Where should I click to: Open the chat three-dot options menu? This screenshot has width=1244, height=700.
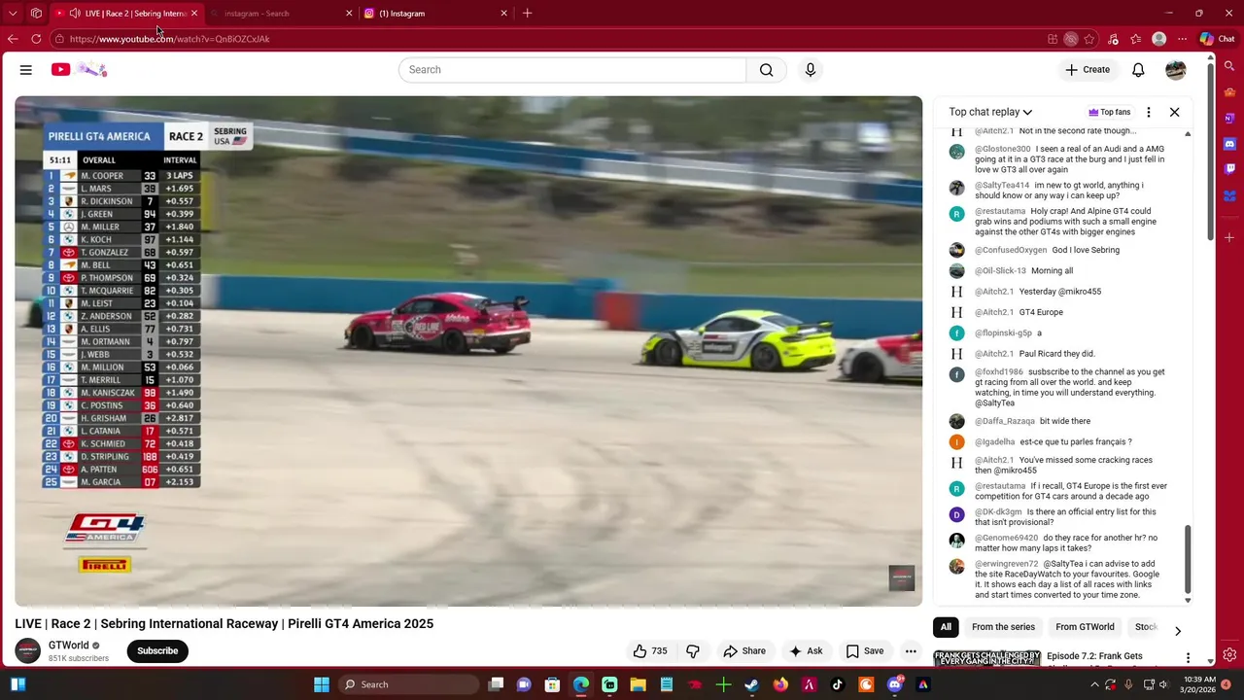pyautogui.click(x=1149, y=112)
